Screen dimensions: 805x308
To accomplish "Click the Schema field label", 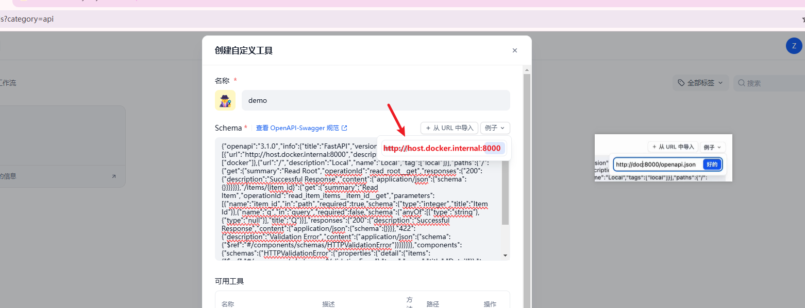I will pyautogui.click(x=228, y=128).
